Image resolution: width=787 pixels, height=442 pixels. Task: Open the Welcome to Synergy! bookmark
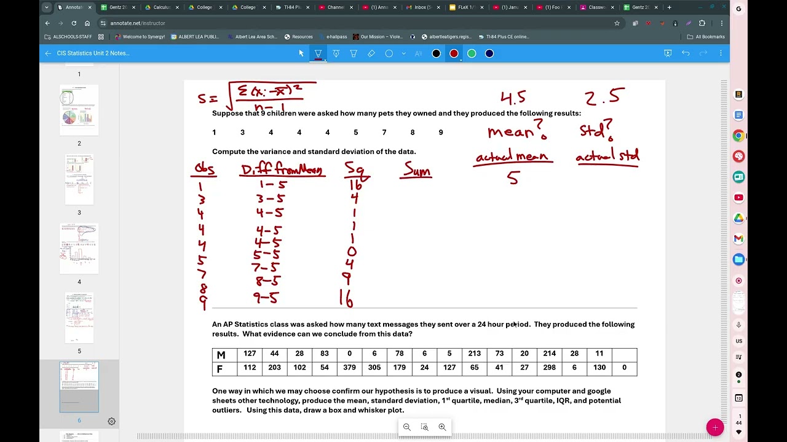coord(140,37)
